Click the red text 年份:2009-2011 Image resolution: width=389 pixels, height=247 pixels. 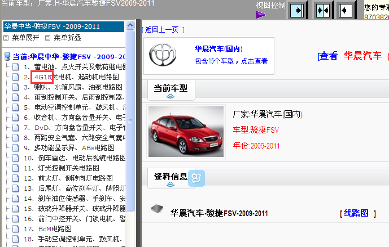click(256, 146)
